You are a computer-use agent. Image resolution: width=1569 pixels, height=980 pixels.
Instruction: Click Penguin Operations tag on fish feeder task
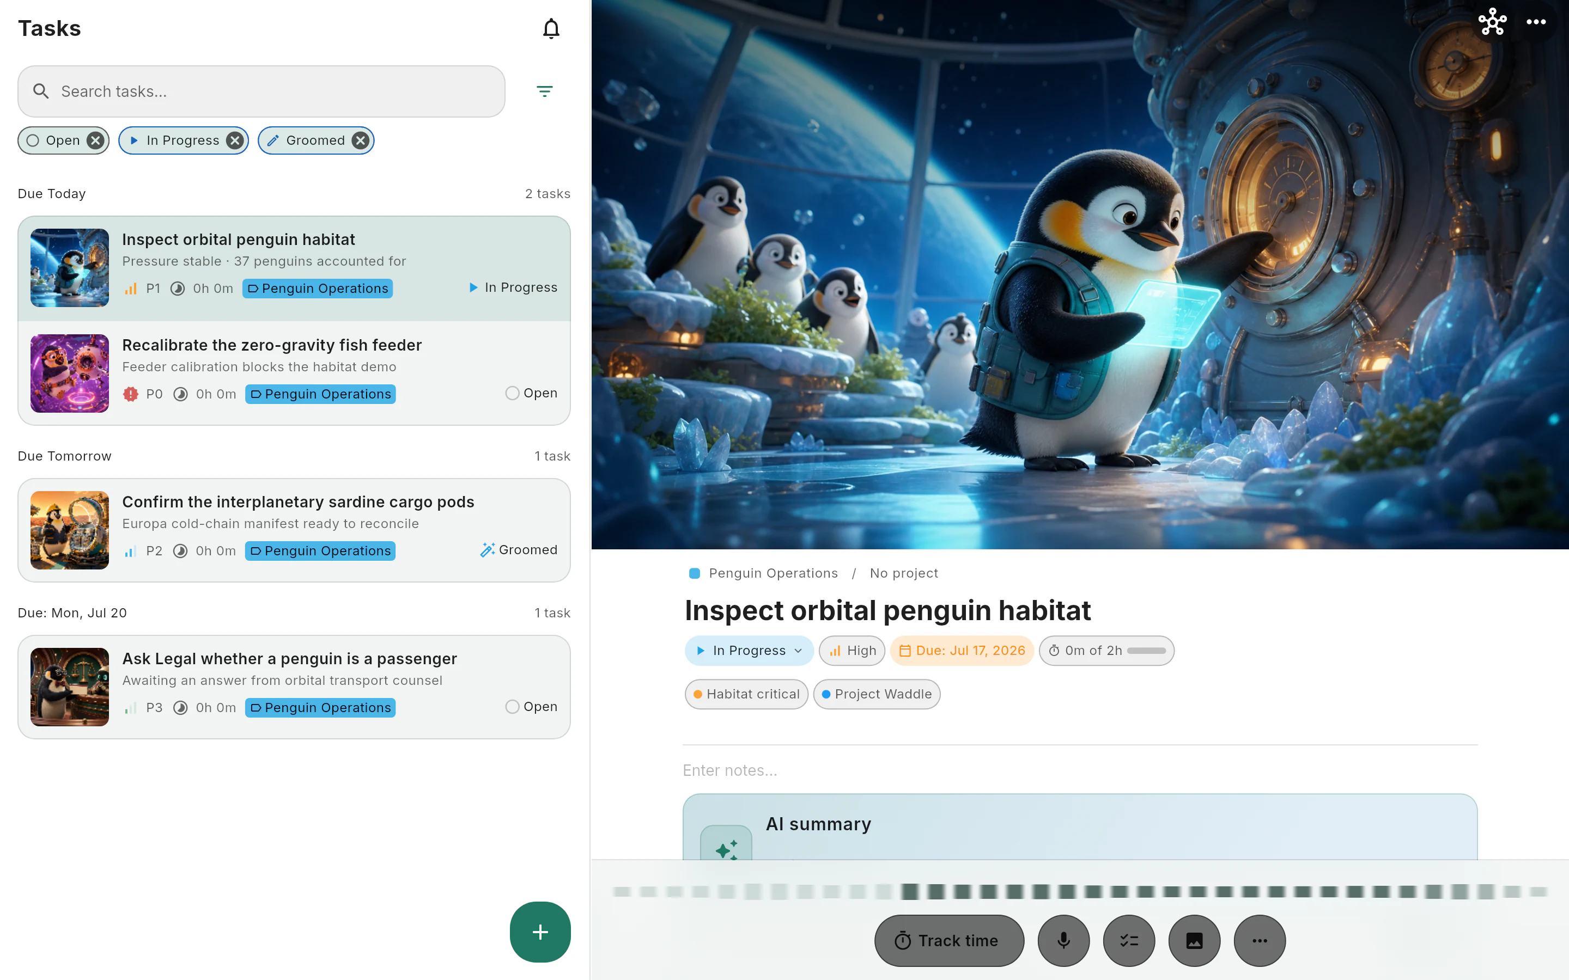click(x=320, y=394)
